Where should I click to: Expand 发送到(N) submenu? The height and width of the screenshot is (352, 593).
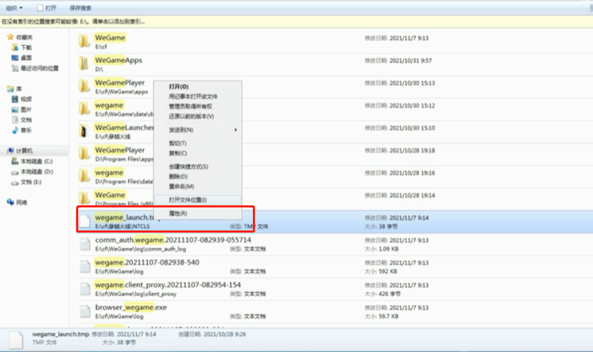pos(198,130)
